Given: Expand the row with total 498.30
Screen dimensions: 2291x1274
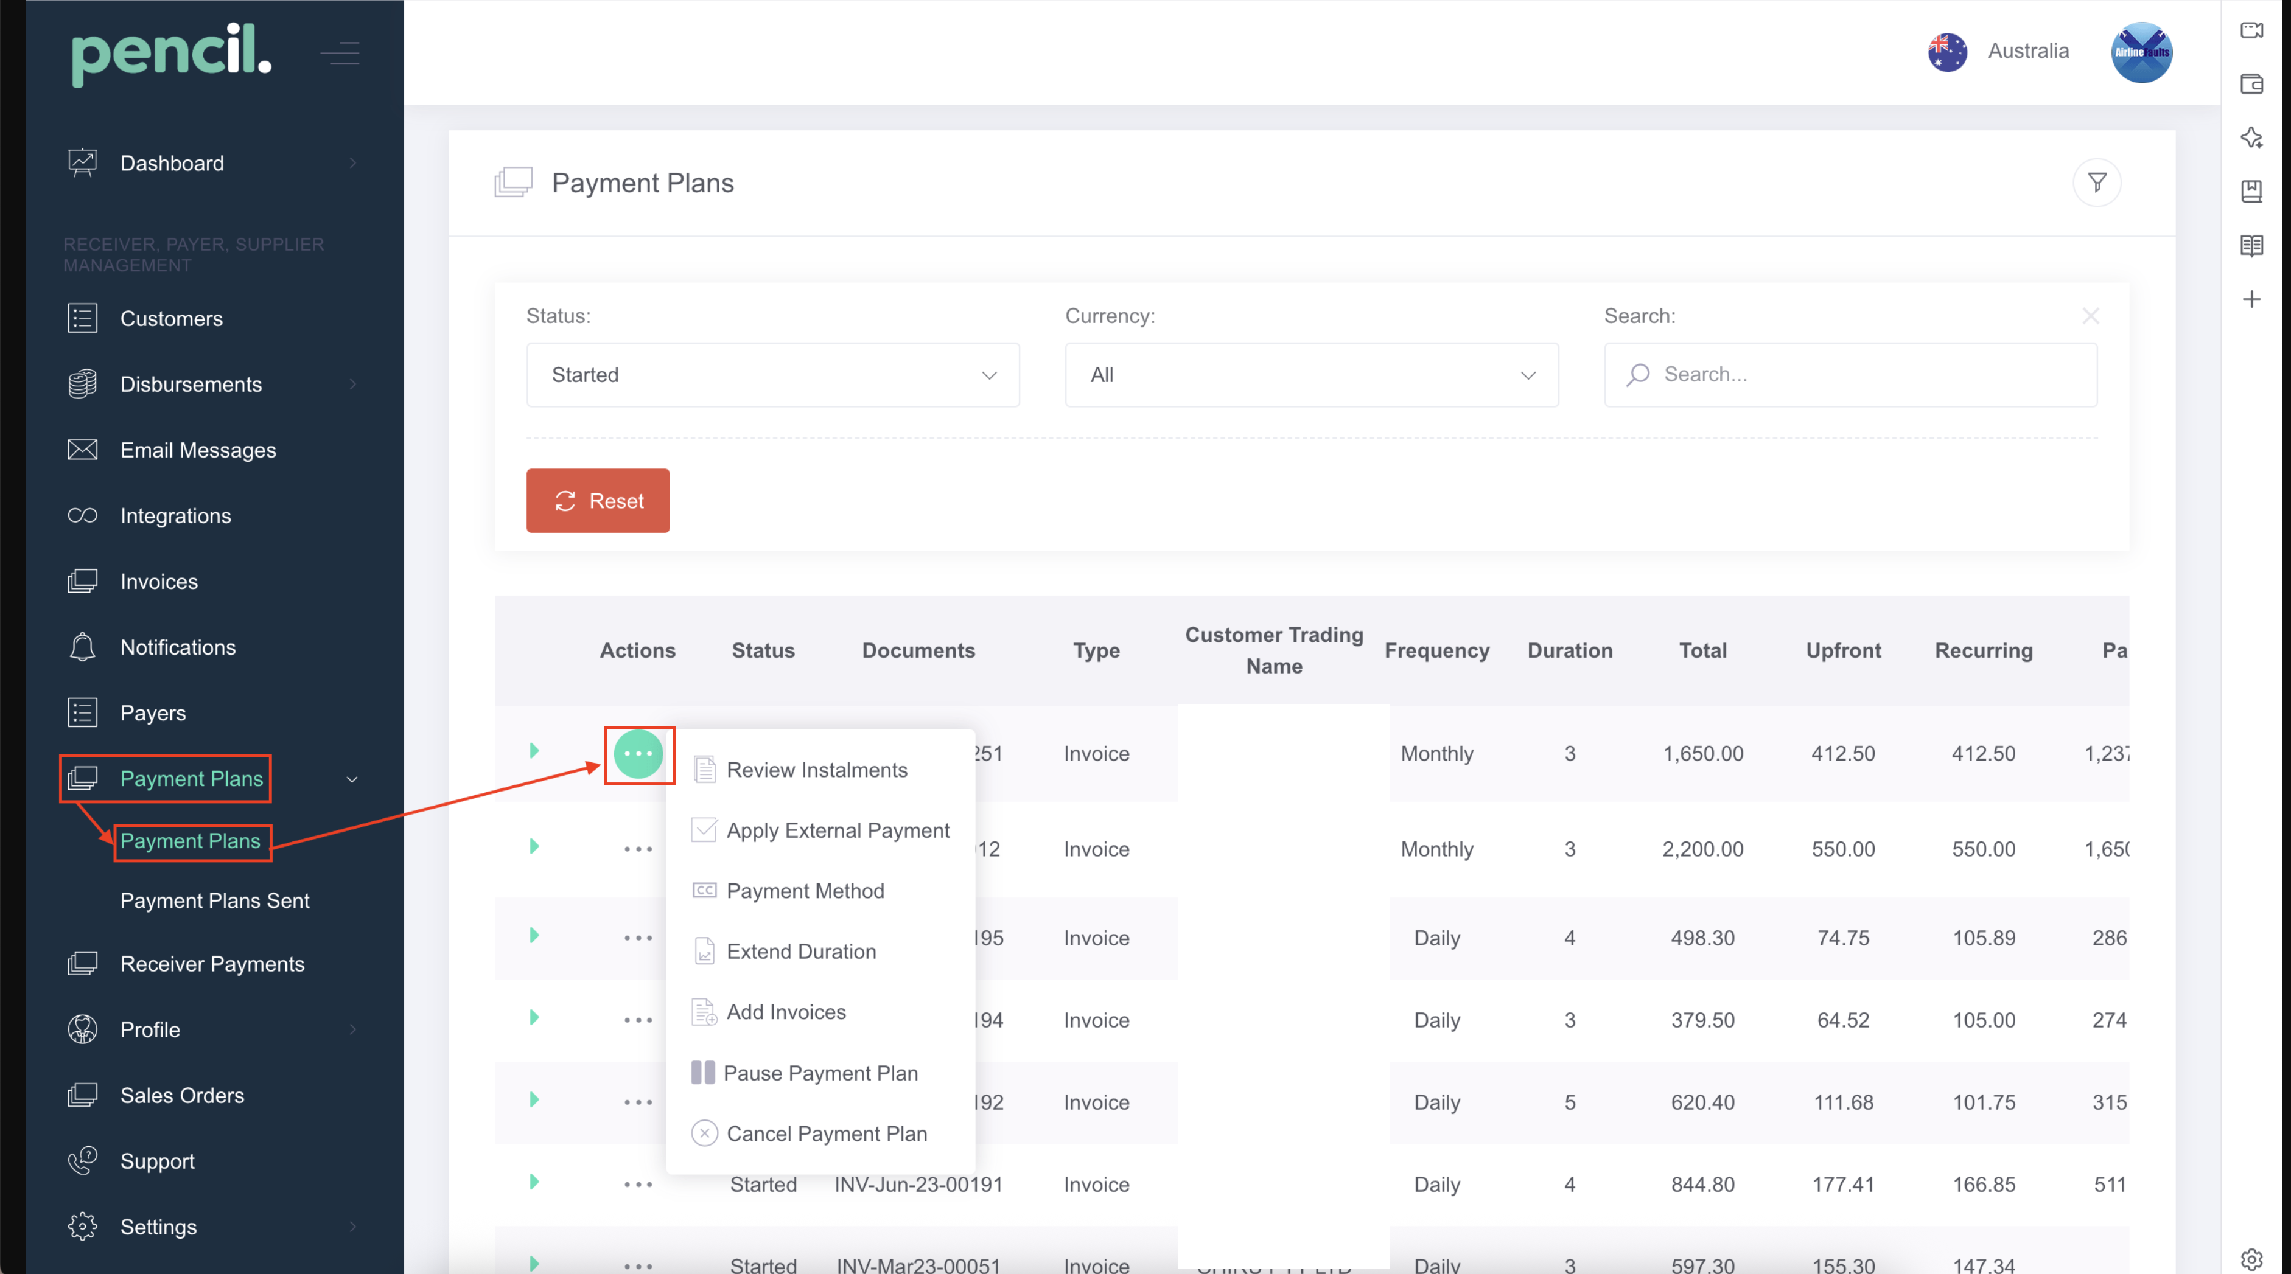Looking at the screenshot, I should point(534,935).
